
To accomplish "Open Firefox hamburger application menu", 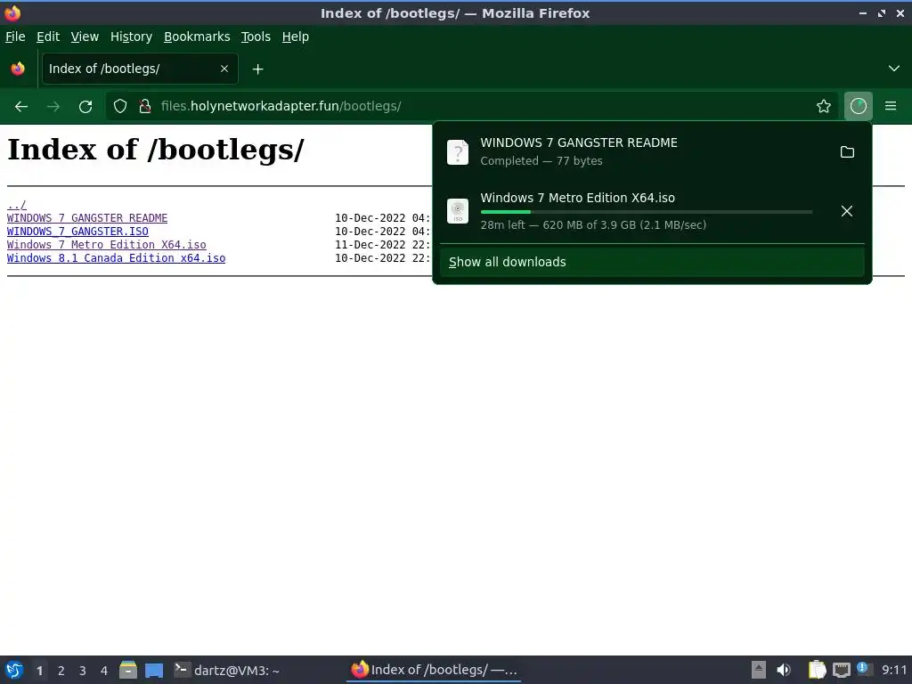I will [x=891, y=106].
